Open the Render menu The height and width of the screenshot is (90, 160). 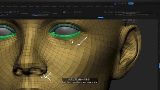[55, 6]
